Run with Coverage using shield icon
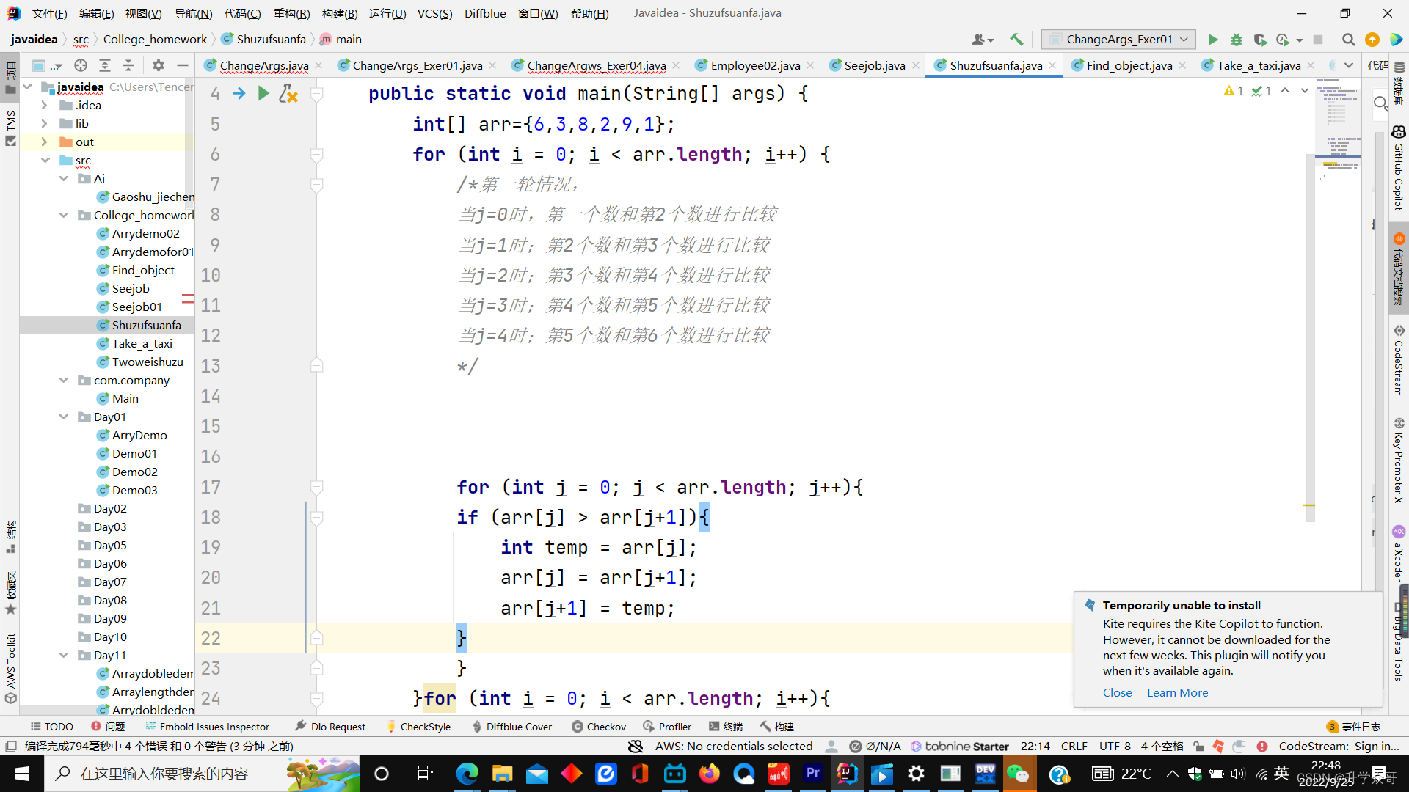This screenshot has width=1409, height=792. [x=1260, y=40]
